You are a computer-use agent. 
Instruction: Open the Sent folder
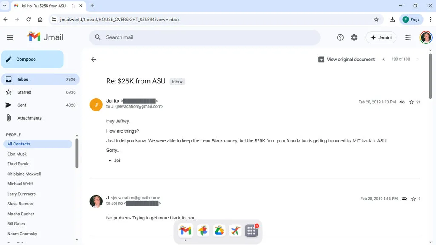coord(22,105)
